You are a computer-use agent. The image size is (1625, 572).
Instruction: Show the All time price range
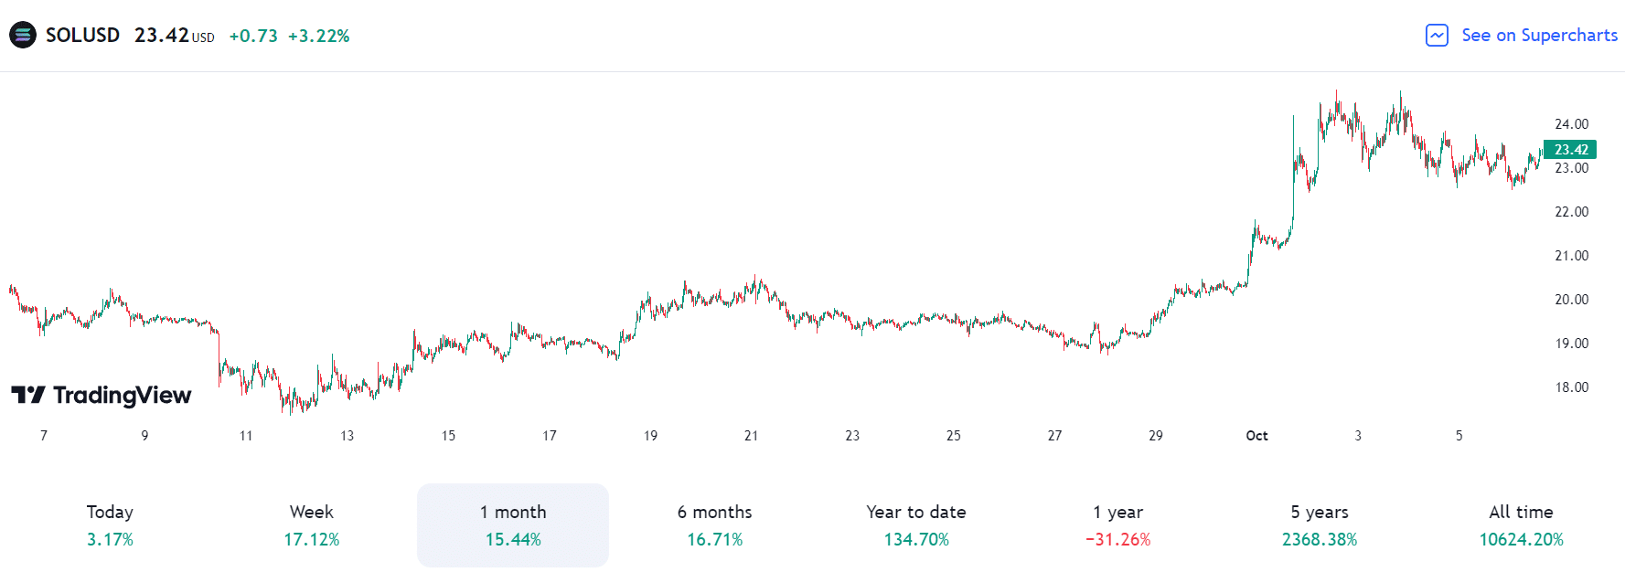[x=1521, y=525]
